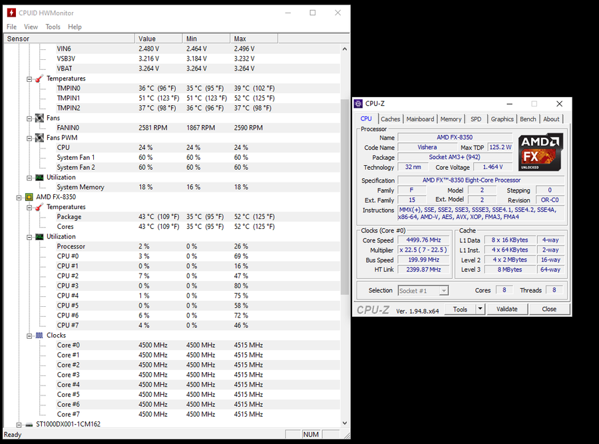Switch to the Mainboard tab in CPU-Z
599x444 pixels.
[420, 119]
